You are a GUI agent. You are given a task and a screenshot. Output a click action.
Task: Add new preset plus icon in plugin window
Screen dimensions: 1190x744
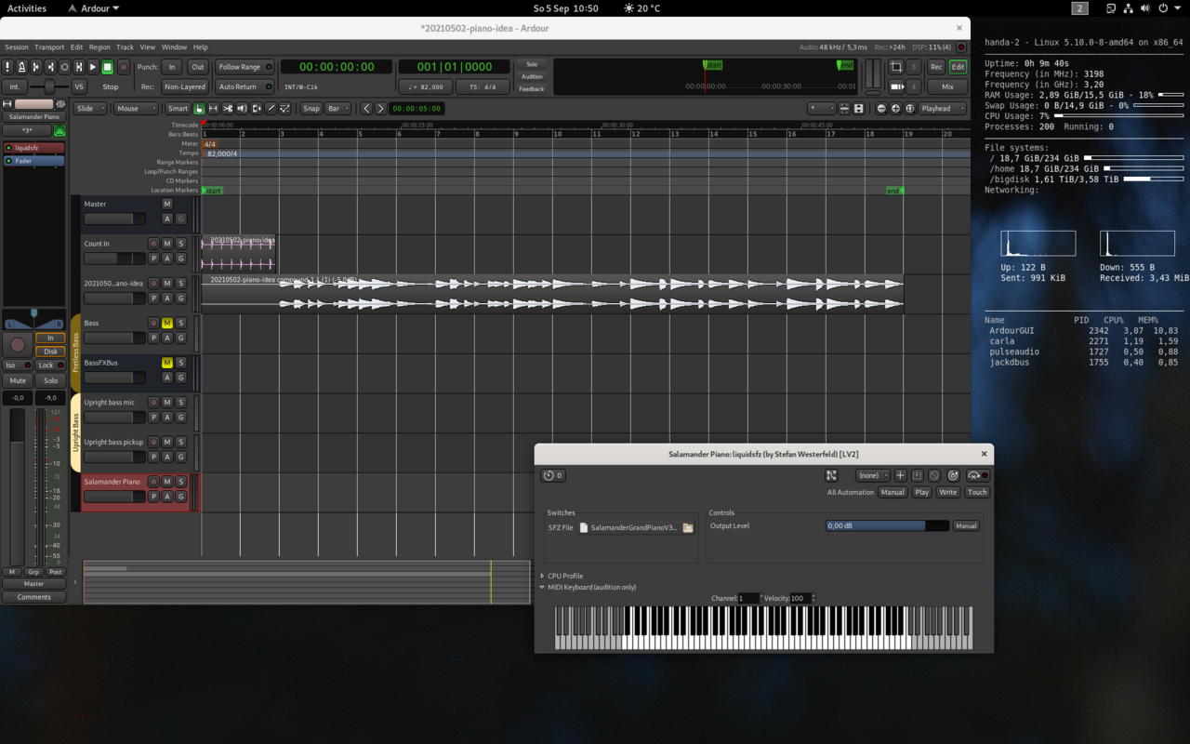pyautogui.click(x=900, y=475)
